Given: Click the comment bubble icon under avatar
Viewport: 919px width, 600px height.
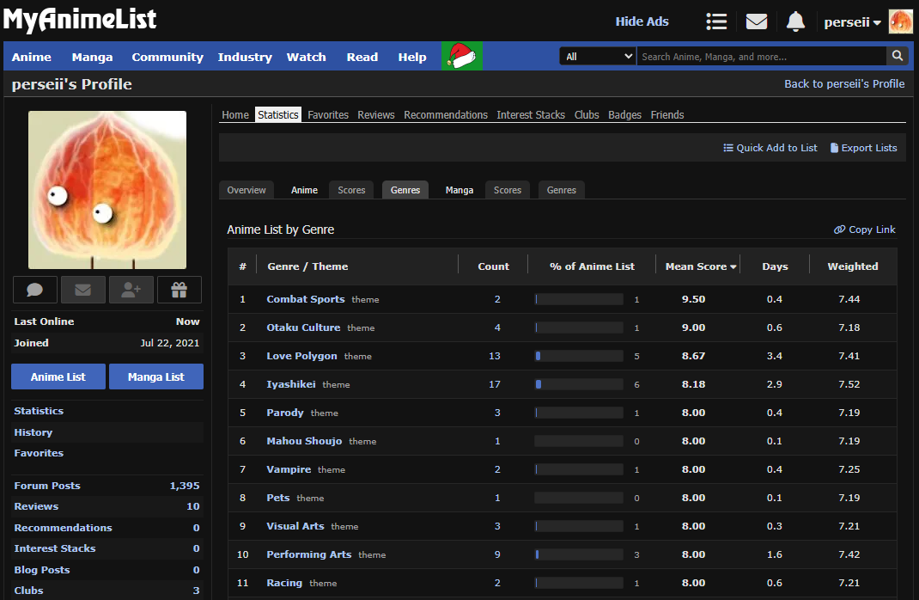Looking at the screenshot, I should pos(35,289).
